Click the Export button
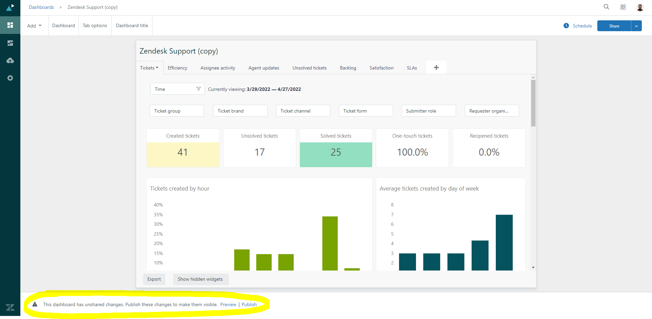Screen dimensions: 652x319 [x=154, y=279]
